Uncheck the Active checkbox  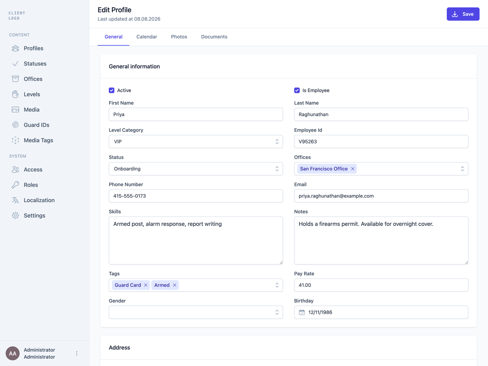point(112,90)
